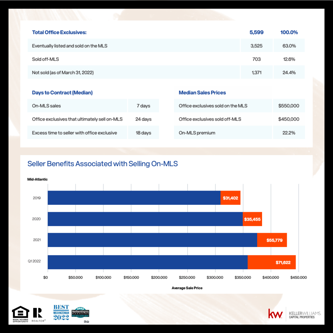Open the Northern Virginia Magazine 2022 badge
This screenshot has height=333, width=333.
click(80, 312)
